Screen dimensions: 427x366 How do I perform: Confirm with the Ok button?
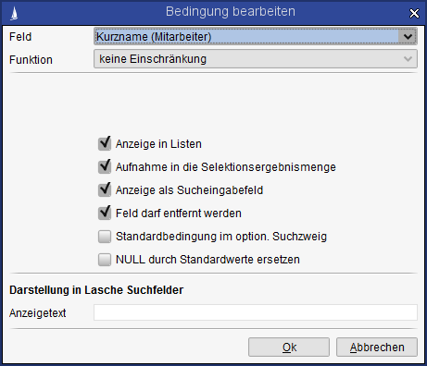click(289, 348)
